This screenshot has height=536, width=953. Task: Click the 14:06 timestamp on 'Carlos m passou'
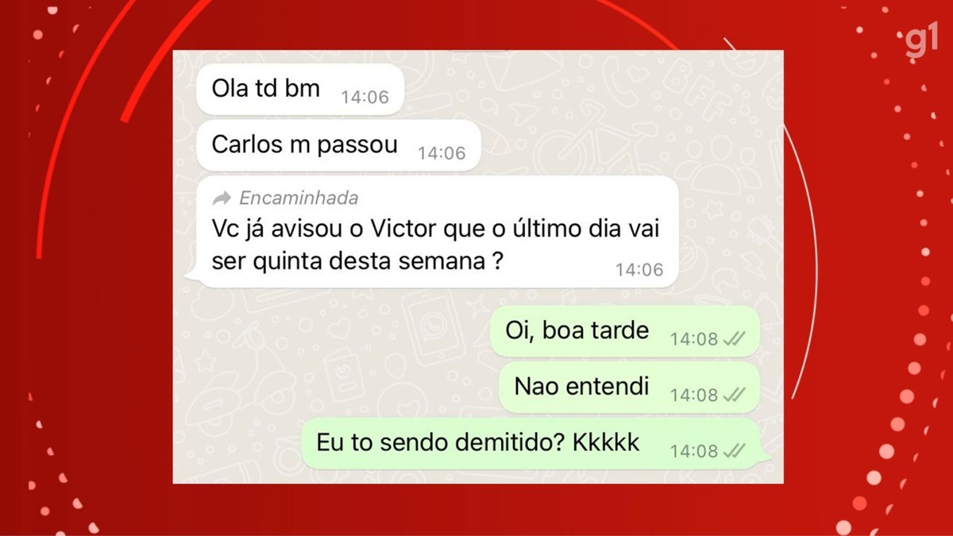point(442,153)
